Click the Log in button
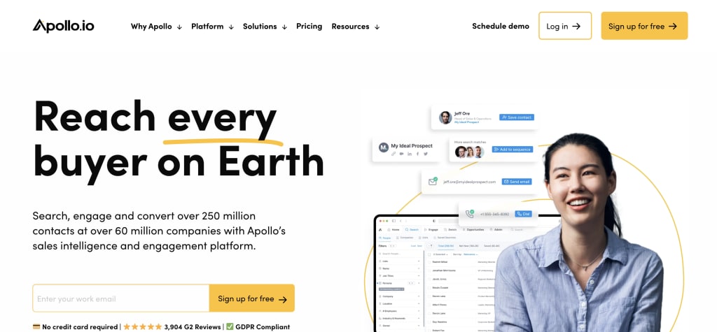 click(x=565, y=26)
